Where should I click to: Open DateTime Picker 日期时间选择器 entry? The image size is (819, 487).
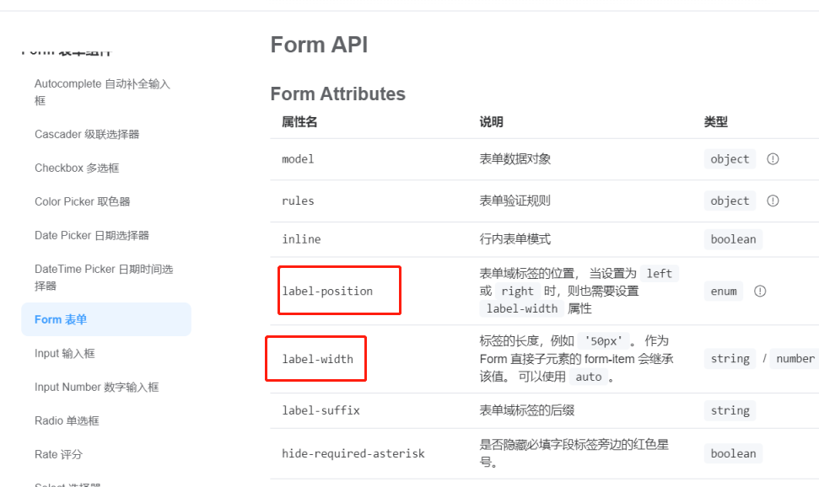coord(104,277)
